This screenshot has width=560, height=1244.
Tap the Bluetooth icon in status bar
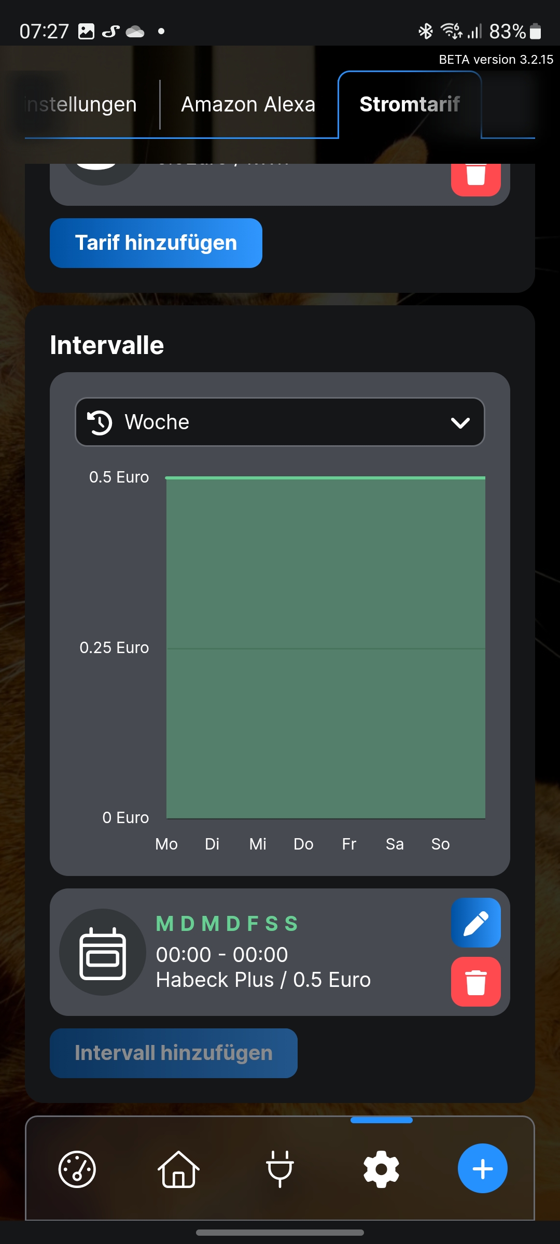coord(426,32)
